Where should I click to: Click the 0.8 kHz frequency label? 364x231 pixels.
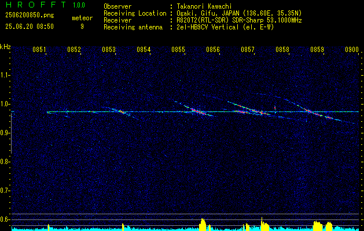pos(5,162)
